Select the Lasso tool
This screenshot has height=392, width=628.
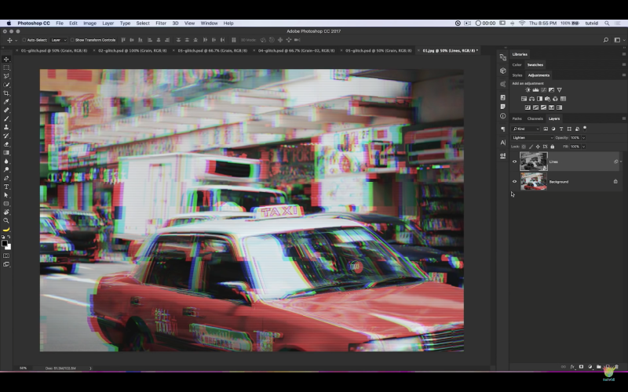point(6,76)
